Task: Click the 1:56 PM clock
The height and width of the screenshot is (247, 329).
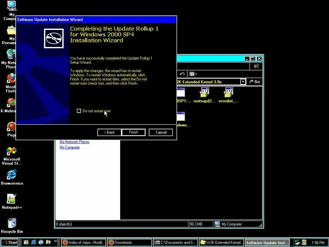Action: point(318,243)
